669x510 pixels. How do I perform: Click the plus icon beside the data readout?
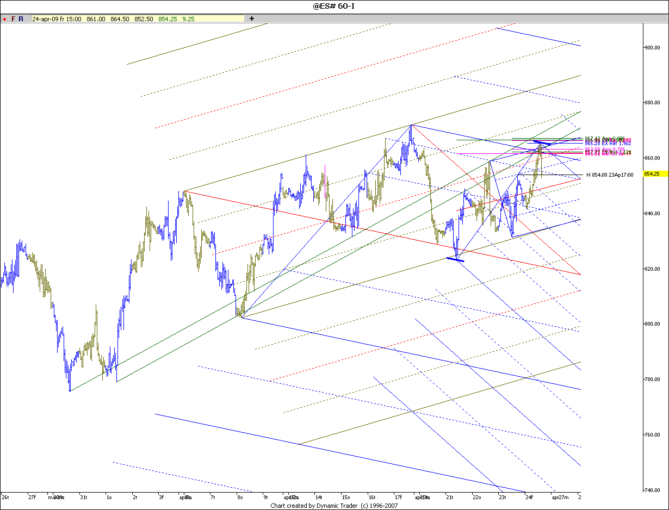coord(252,18)
